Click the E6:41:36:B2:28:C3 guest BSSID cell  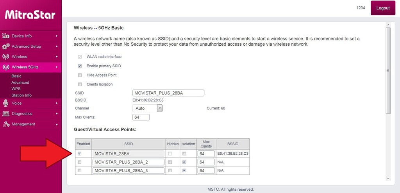click(233, 154)
